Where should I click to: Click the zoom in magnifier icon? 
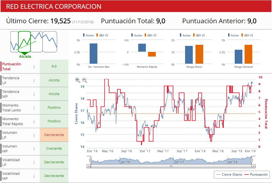(x=78, y=80)
